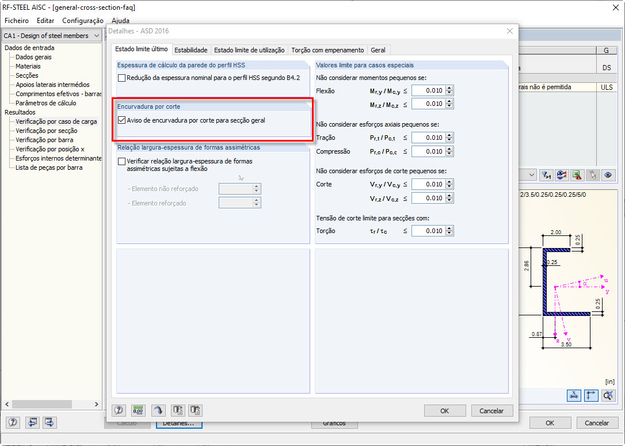
Task: Open the Editar menu
Action: click(45, 20)
